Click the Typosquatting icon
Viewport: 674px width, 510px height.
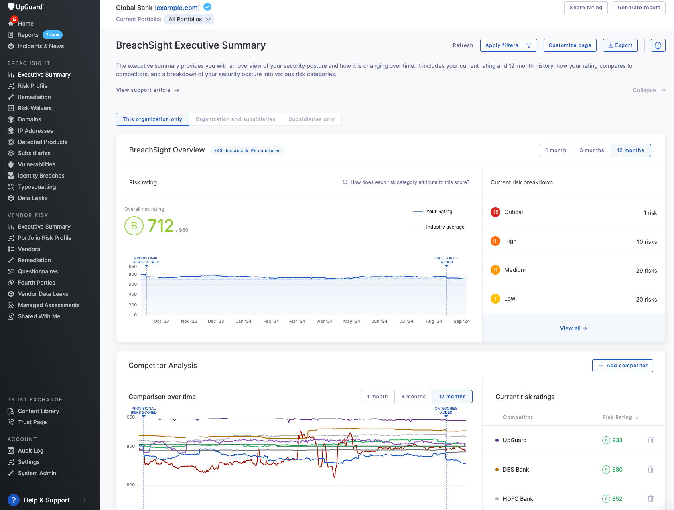pyautogui.click(x=11, y=187)
